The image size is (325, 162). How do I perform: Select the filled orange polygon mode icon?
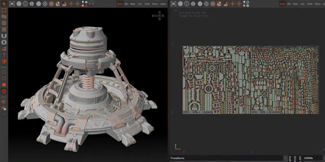click(x=4, y=84)
